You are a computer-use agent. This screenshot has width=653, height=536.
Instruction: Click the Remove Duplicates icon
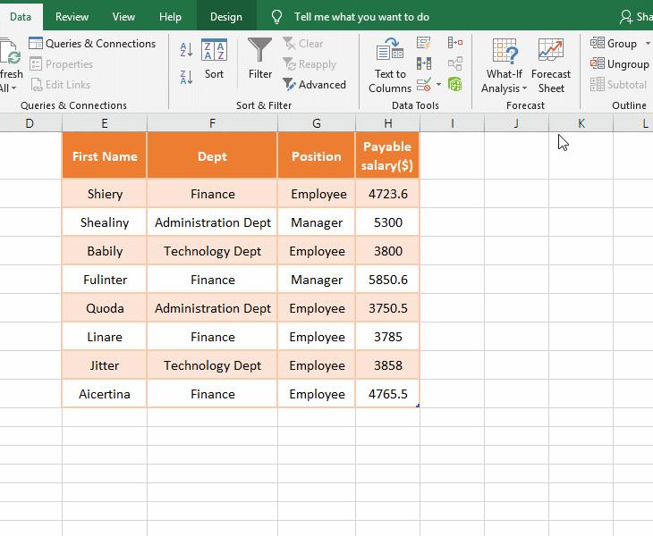click(x=424, y=63)
